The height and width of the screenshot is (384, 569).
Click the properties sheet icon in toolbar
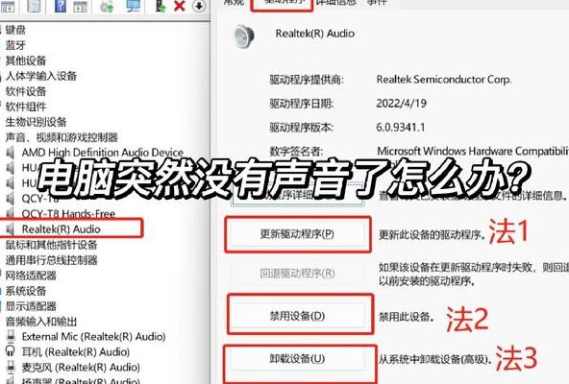point(34,6)
